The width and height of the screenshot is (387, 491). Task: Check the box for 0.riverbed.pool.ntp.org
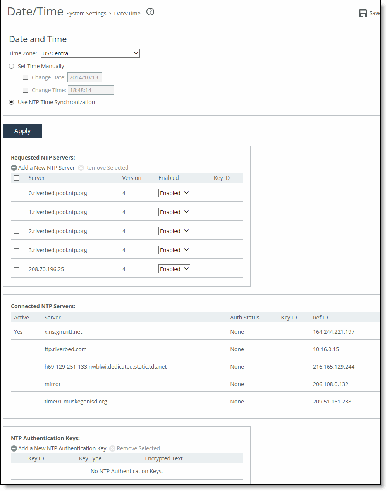[x=16, y=193]
